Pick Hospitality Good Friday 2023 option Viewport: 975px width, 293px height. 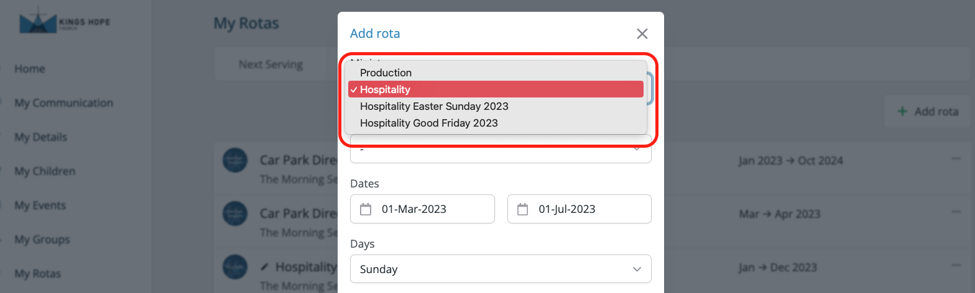coord(429,123)
